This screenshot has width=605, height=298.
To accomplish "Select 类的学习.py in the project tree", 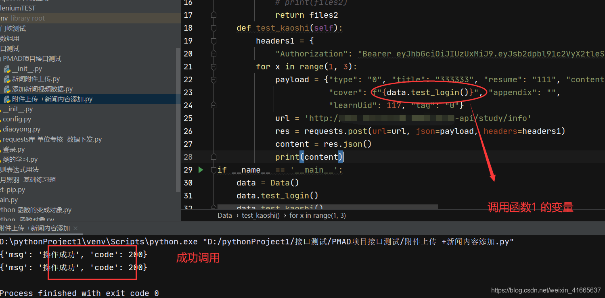I will pos(20,160).
